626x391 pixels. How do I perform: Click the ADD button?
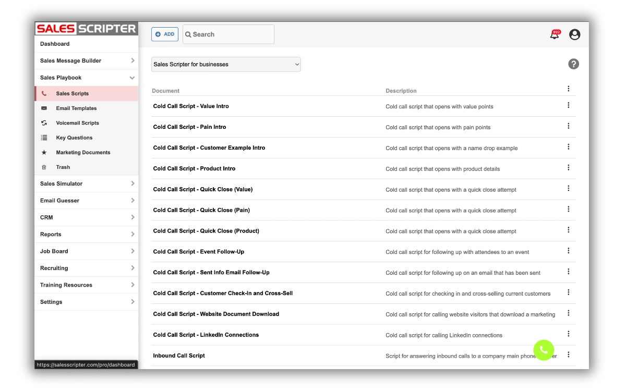coord(165,34)
